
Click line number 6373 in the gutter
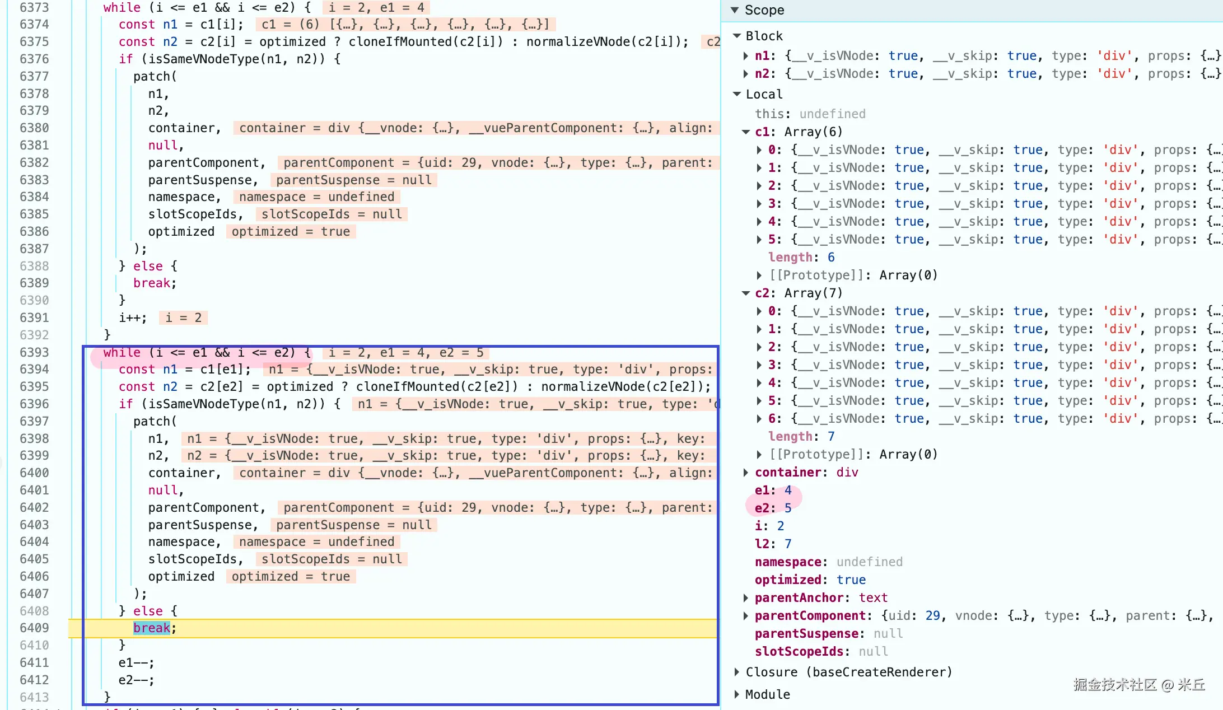pyautogui.click(x=34, y=8)
